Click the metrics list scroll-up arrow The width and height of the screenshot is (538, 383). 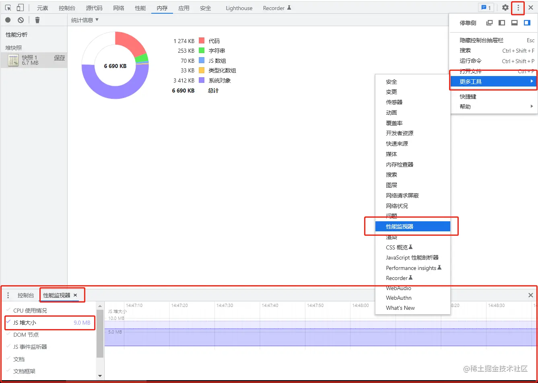pyautogui.click(x=100, y=306)
